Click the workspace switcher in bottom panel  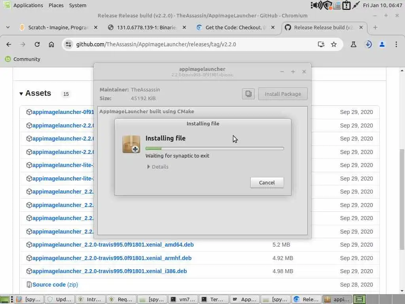(359, 299)
